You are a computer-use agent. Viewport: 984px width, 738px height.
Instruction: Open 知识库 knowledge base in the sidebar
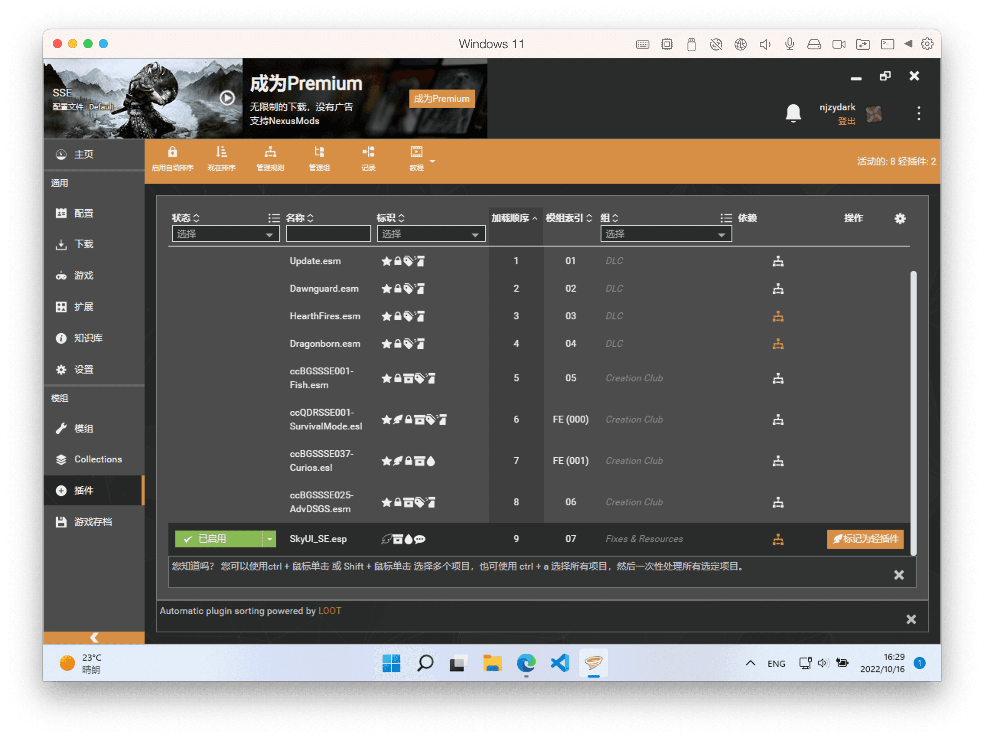94,338
